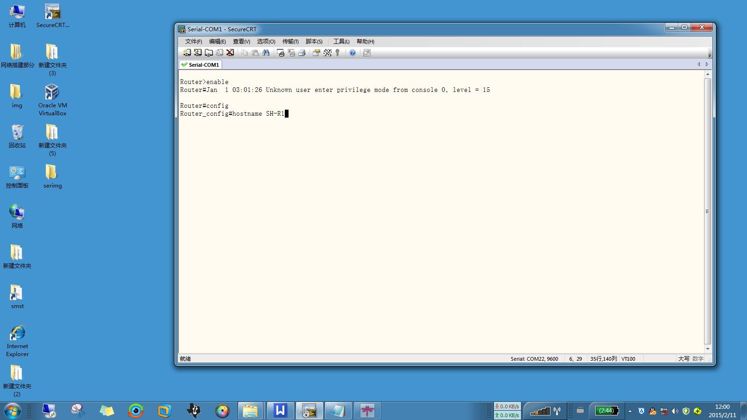Click the printer icon in the toolbar
Screen dimensions: 747x420
[302, 53]
